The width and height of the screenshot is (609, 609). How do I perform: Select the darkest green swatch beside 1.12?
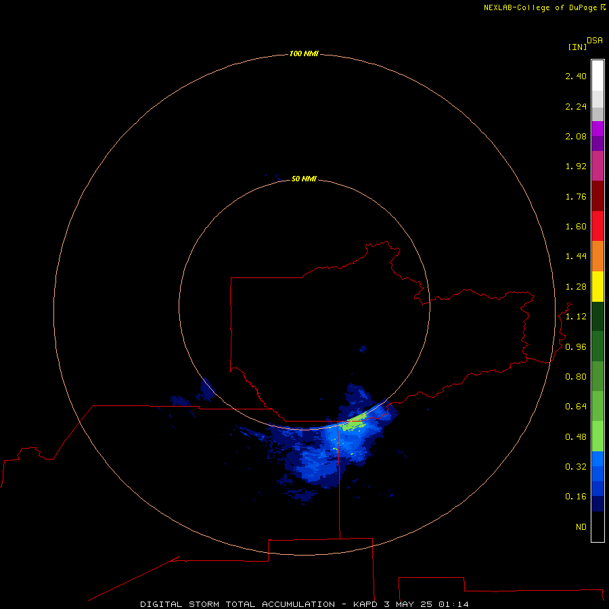(x=597, y=317)
